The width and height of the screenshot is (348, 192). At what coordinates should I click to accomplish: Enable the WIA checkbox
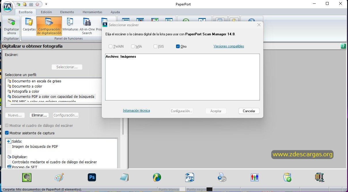pyautogui.click(x=133, y=46)
